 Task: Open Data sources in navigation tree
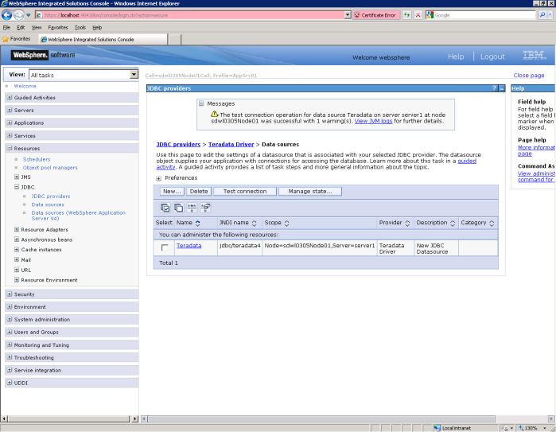(48, 204)
